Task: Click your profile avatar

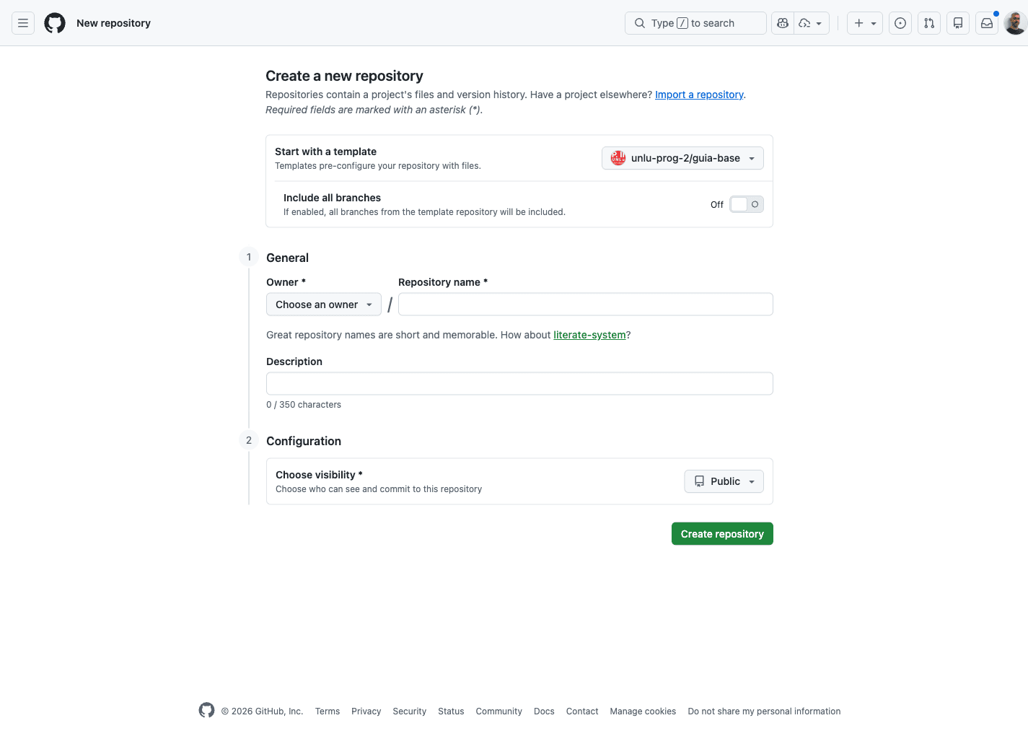Action: 1014,23
